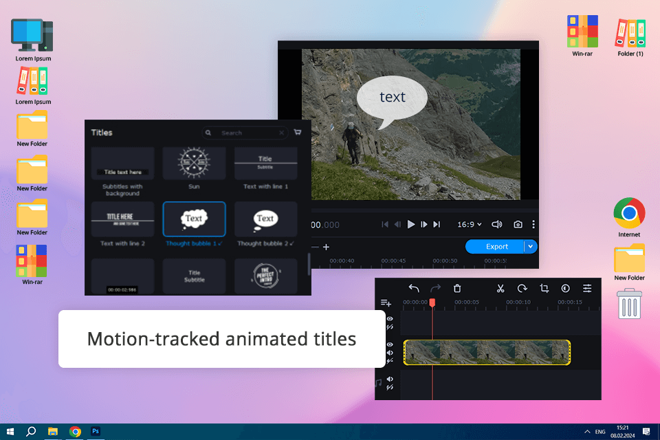Open the Internet Chrome desktop icon

pos(629,217)
